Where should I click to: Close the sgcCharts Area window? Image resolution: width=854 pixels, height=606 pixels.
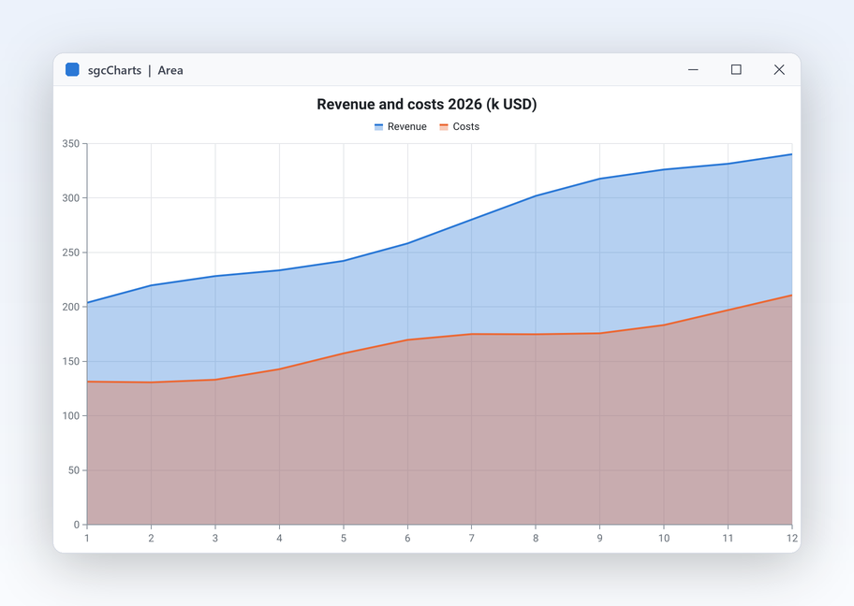click(x=779, y=69)
